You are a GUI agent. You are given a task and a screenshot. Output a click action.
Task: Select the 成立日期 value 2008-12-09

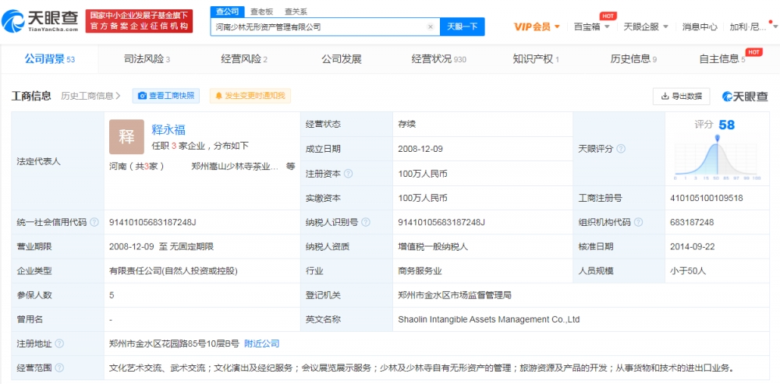420,149
